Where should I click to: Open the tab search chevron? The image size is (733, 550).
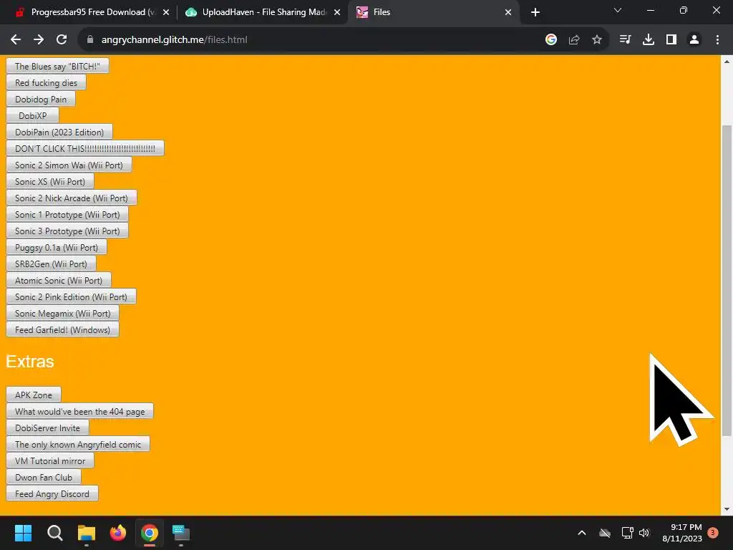618,10
